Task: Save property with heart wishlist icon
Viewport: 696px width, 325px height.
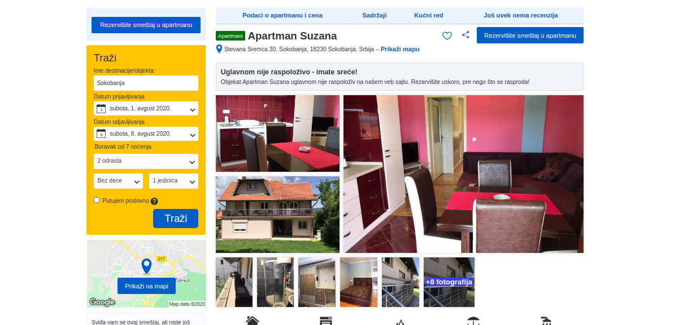Action: pyautogui.click(x=447, y=35)
